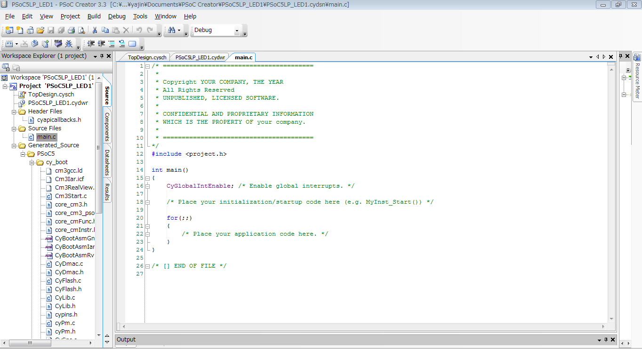Open the Edit menu
Image resolution: width=642 pixels, height=349 pixels.
pyautogui.click(x=27, y=16)
